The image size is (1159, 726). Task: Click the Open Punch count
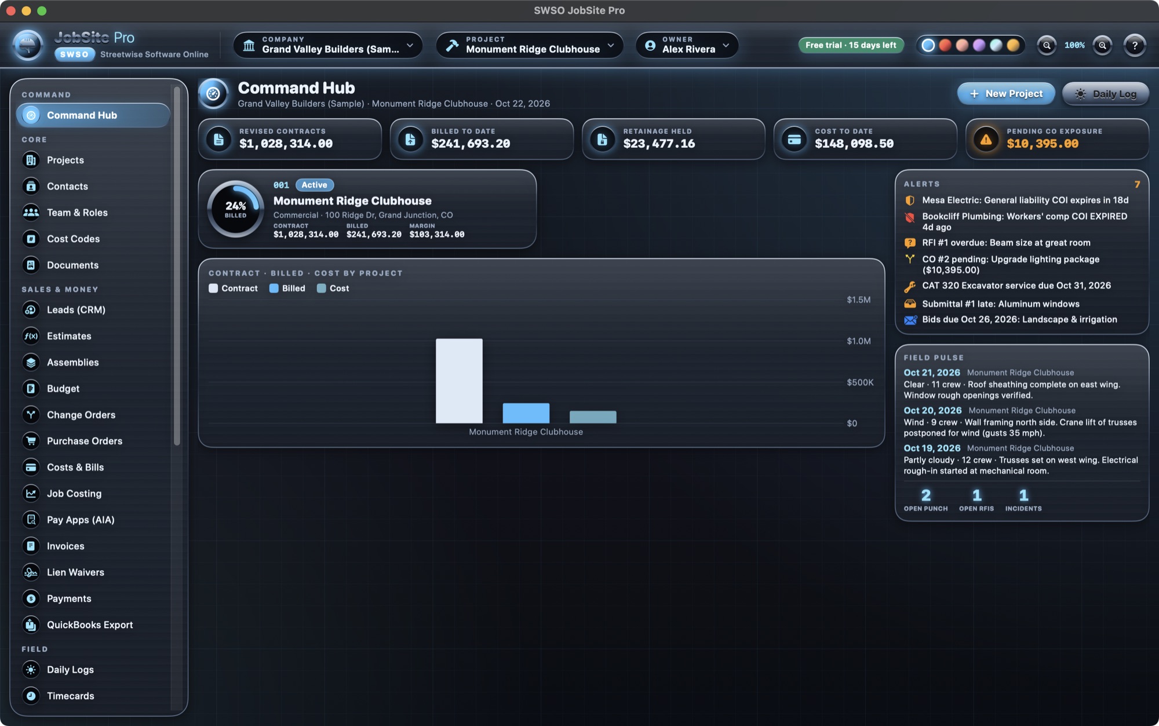[x=925, y=499]
